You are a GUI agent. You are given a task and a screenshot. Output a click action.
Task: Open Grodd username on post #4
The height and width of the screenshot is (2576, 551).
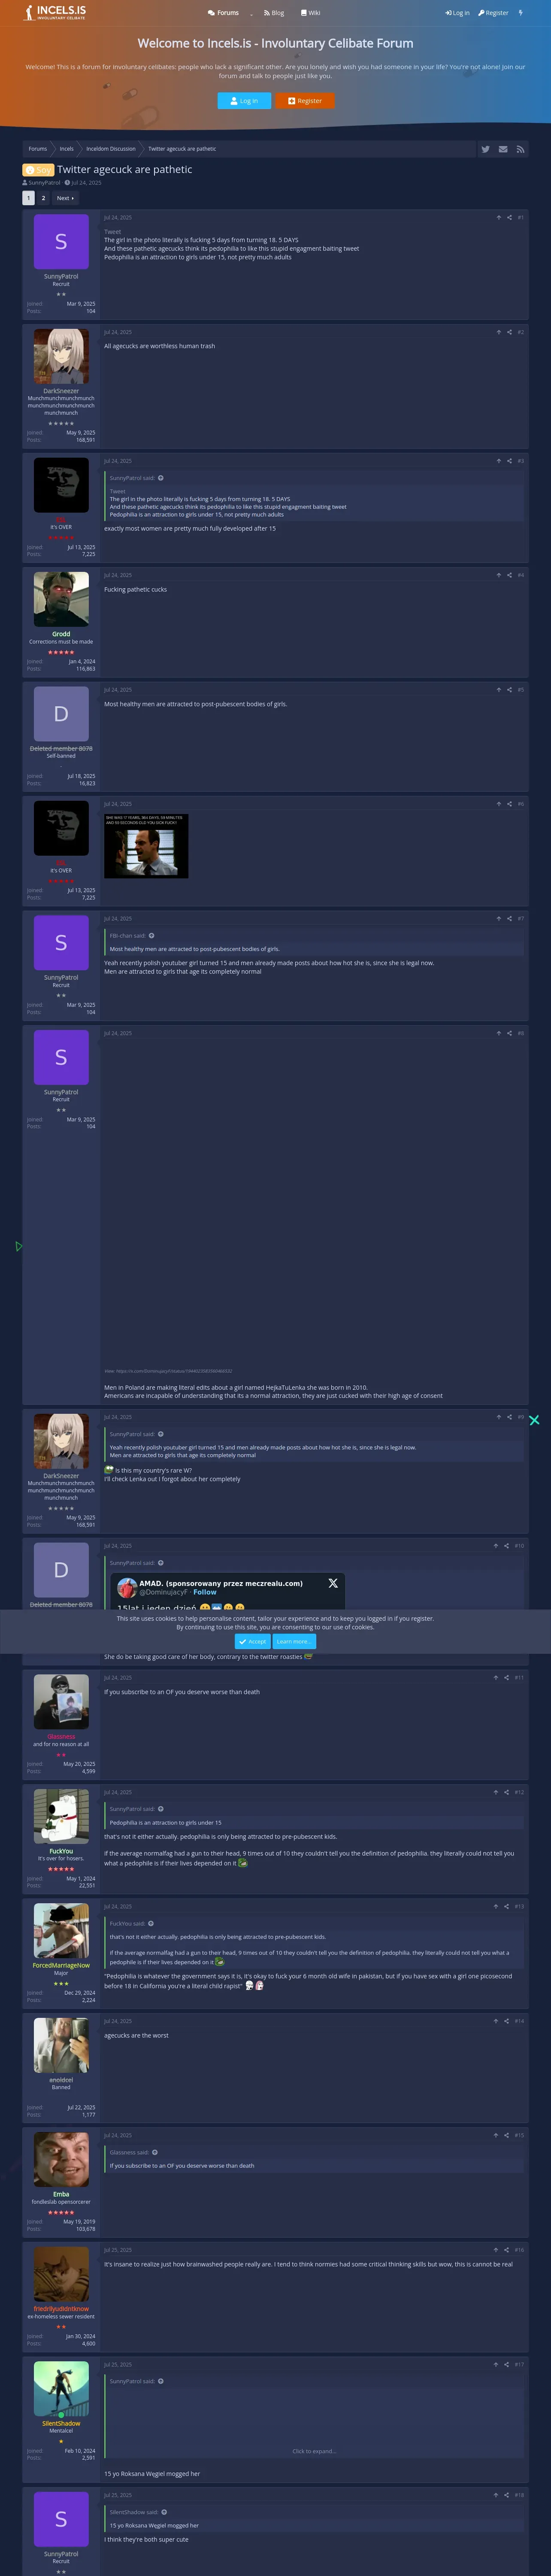pyautogui.click(x=61, y=634)
